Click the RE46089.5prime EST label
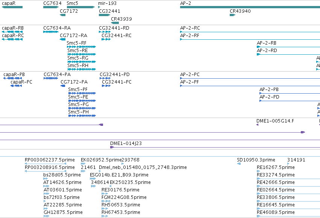This screenshot has height=218, width=320. [276, 212]
